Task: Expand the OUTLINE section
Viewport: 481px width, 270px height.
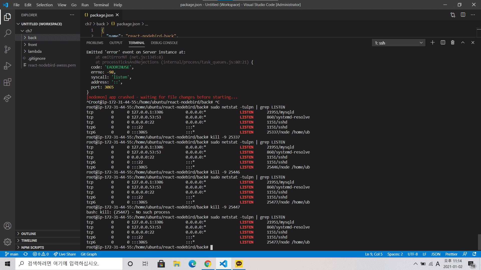Action: pyautogui.click(x=28, y=233)
